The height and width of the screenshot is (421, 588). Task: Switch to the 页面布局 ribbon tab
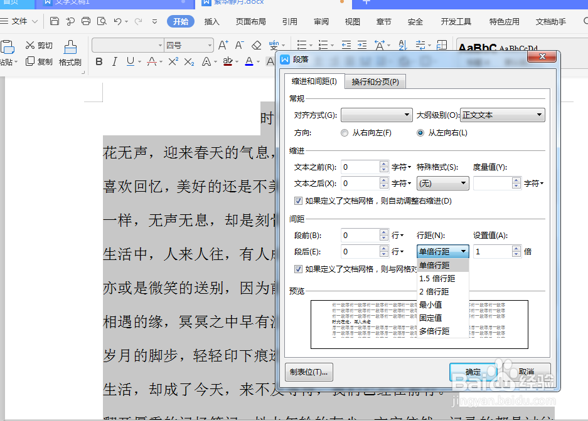tap(250, 22)
